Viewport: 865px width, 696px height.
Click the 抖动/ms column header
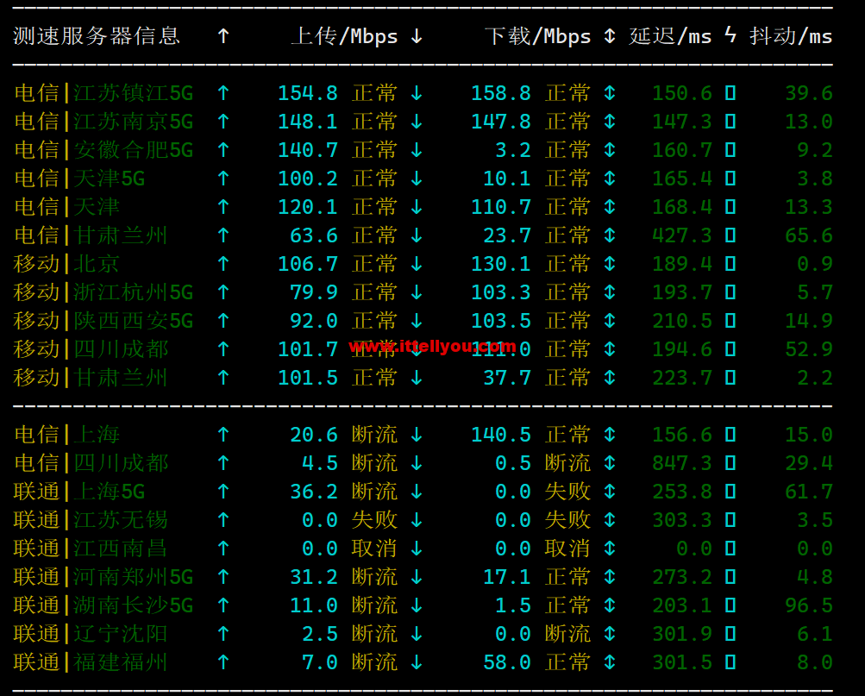(x=791, y=36)
